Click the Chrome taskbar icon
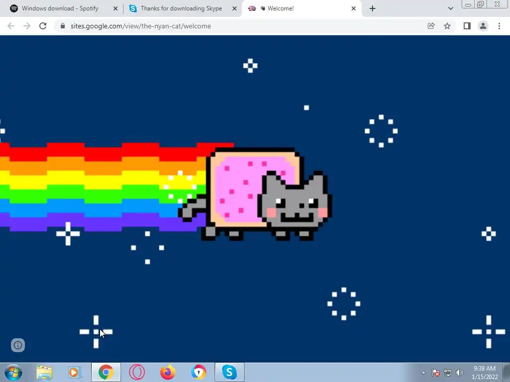This screenshot has width=510, height=382. [x=106, y=372]
